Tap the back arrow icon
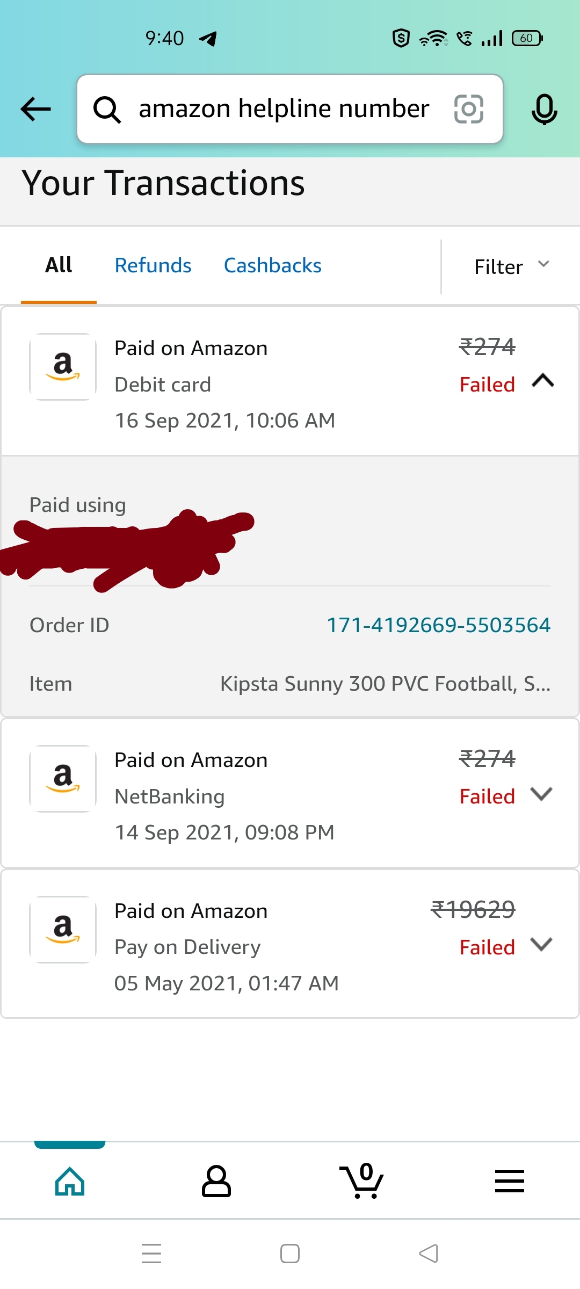580x1289 pixels. click(x=35, y=109)
